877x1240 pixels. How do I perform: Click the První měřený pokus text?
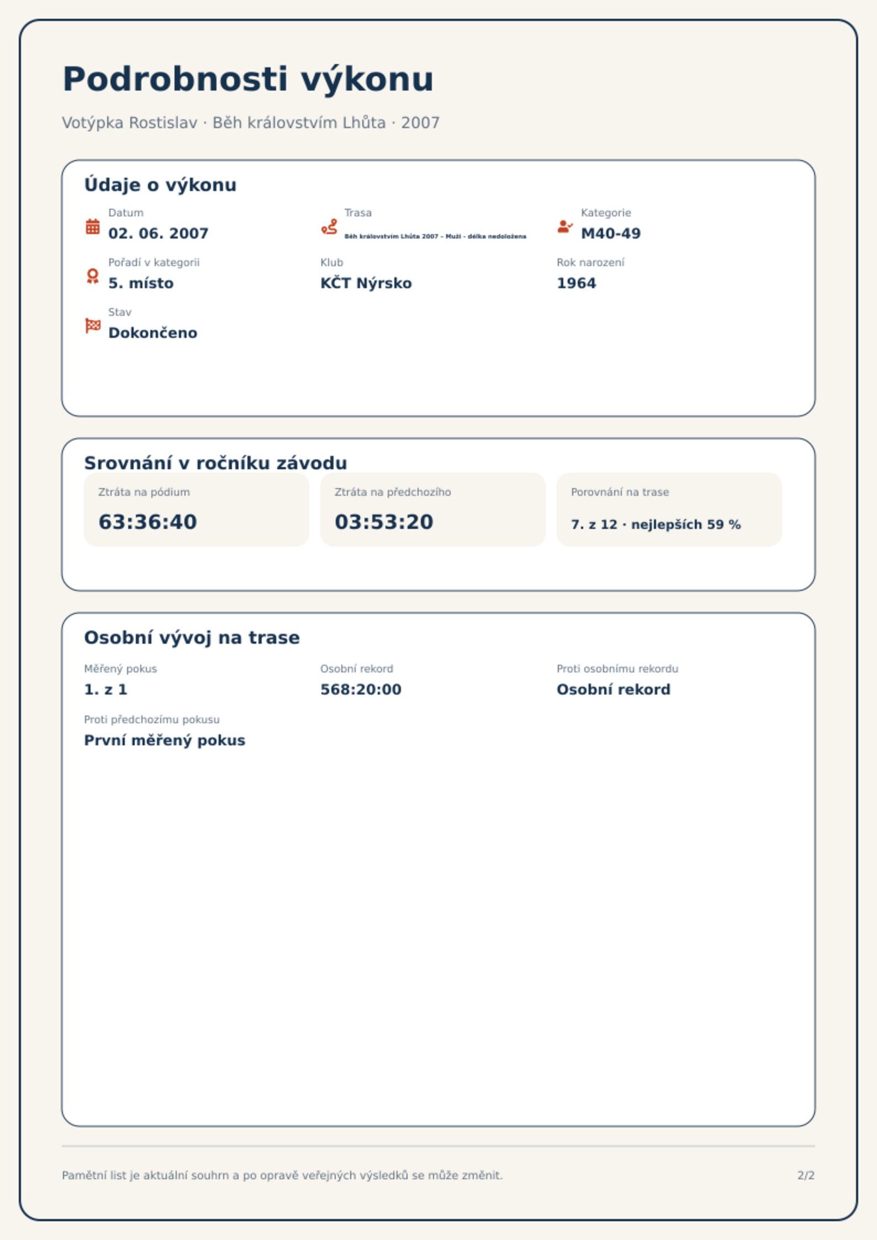click(x=165, y=740)
